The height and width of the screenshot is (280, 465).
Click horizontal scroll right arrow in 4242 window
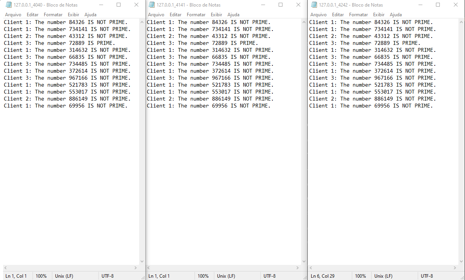[x=455, y=268]
